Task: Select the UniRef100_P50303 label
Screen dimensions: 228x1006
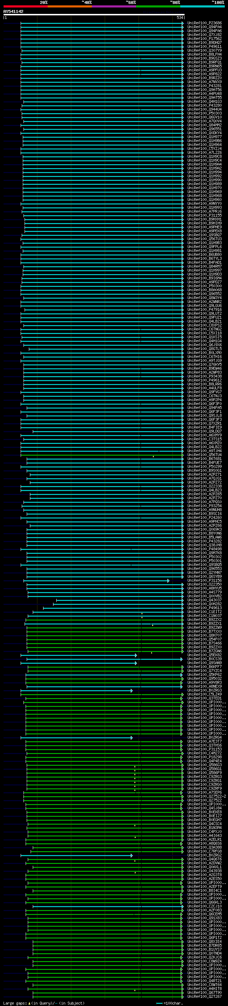Action: point(204,113)
